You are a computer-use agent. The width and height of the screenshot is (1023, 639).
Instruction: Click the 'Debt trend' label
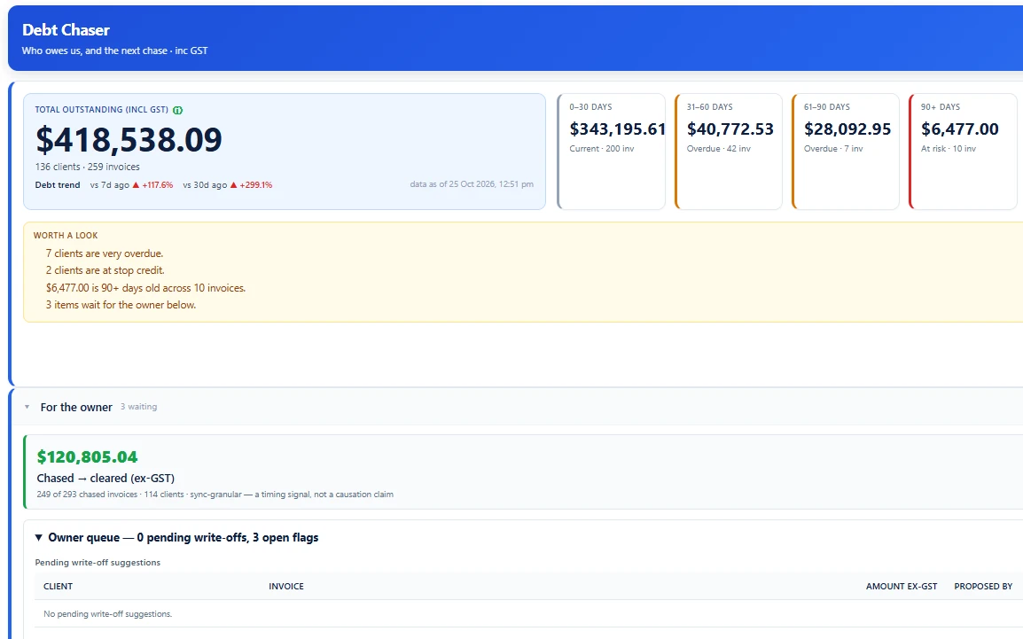pyautogui.click(x=58, y=185)
